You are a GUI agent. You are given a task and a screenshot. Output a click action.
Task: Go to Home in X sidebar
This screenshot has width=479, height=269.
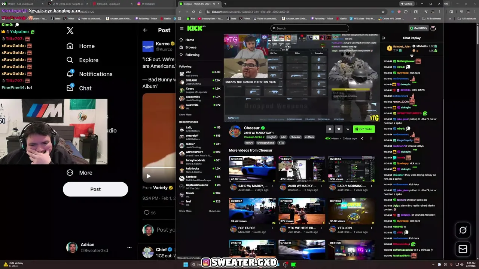click(80, 46)
